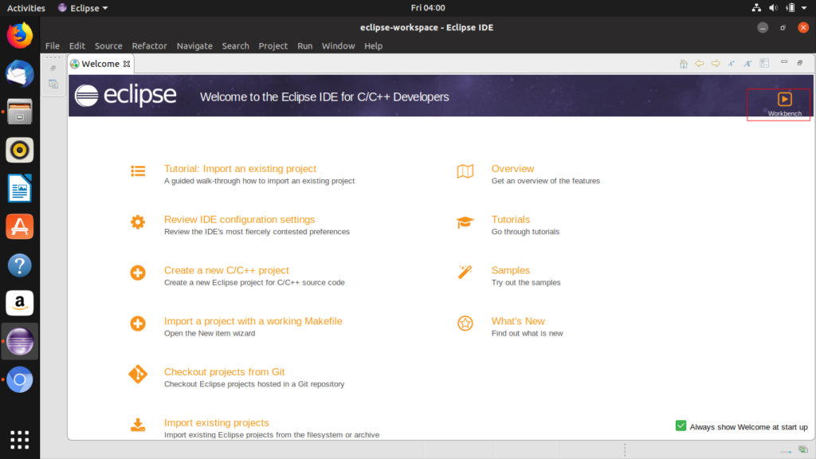This screenshot has height=459, width=816.
Task: Show Applications grid in the dock
Action: click(20, 440)
